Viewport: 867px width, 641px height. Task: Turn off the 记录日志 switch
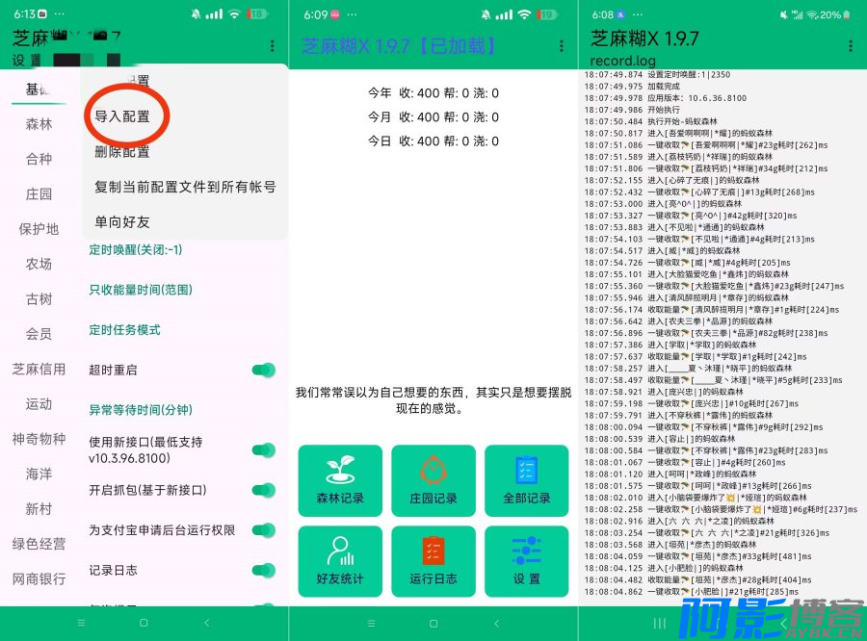click(x=264, y=571)
